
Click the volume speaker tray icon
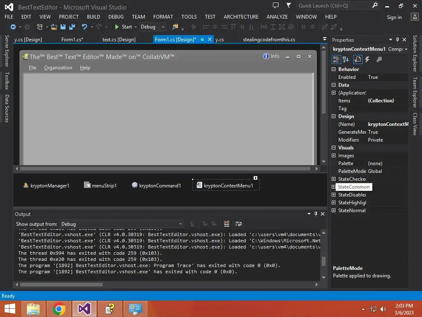(x=383, y=309)
